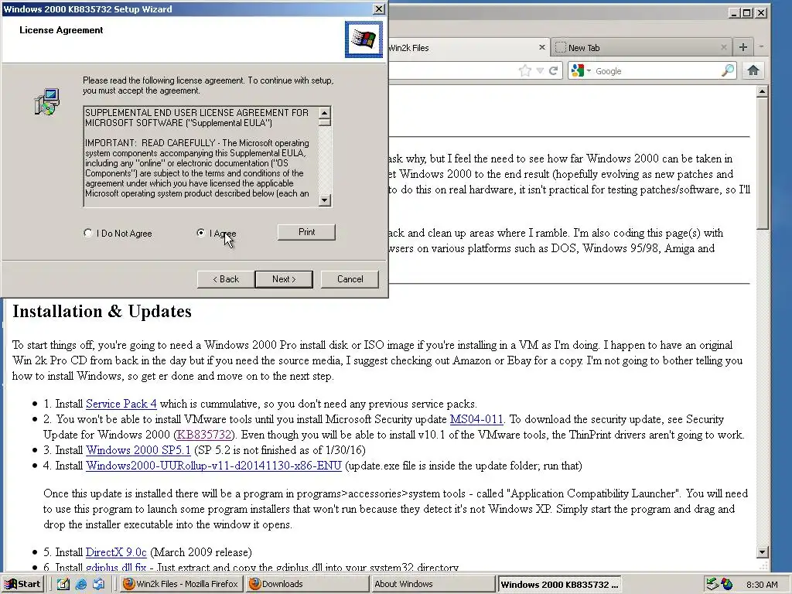
Task: Switch to Win2k Files - Mozilla Firefox taskbar button
Action: click(181, 584)
